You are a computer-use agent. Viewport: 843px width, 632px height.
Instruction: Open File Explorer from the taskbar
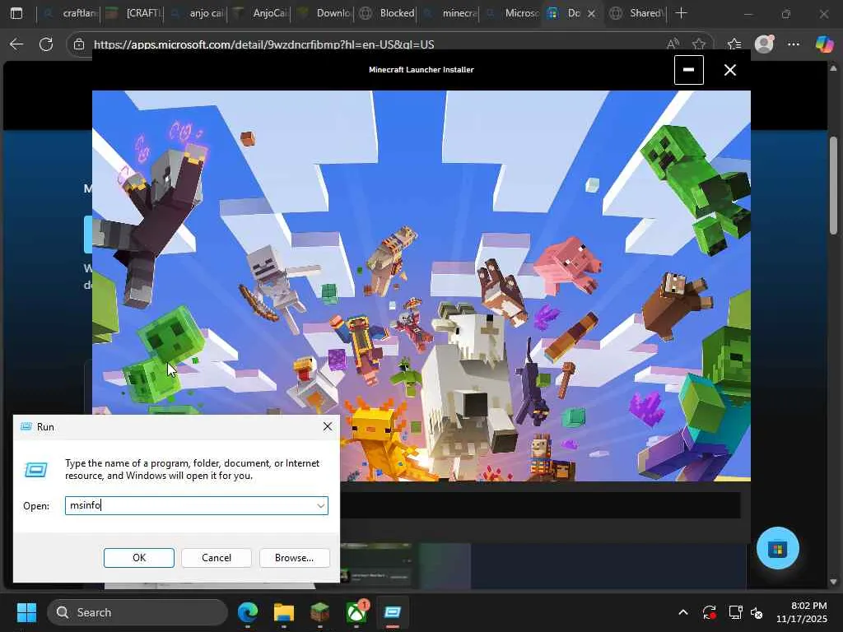point(284,612)
